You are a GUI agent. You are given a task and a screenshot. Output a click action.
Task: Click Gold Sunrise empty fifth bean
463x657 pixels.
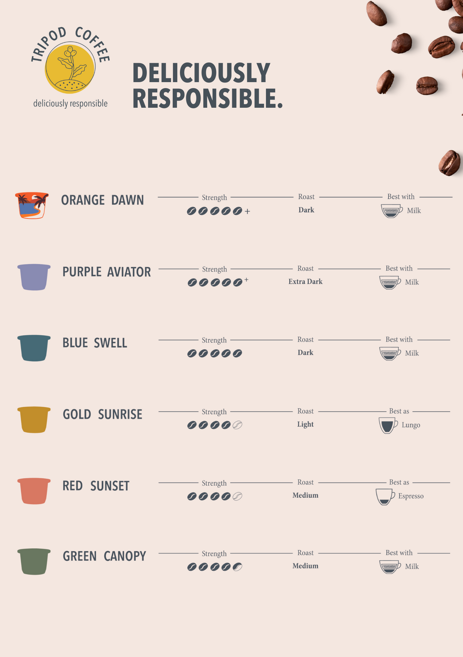tap(238, 425)
